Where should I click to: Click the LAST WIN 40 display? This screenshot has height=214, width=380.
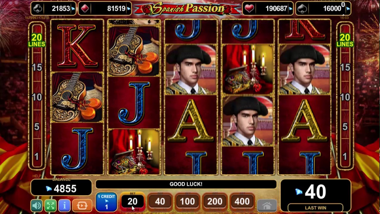[x=315, y=195]
